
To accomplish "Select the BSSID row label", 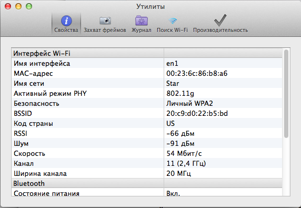I will point(23,114).
